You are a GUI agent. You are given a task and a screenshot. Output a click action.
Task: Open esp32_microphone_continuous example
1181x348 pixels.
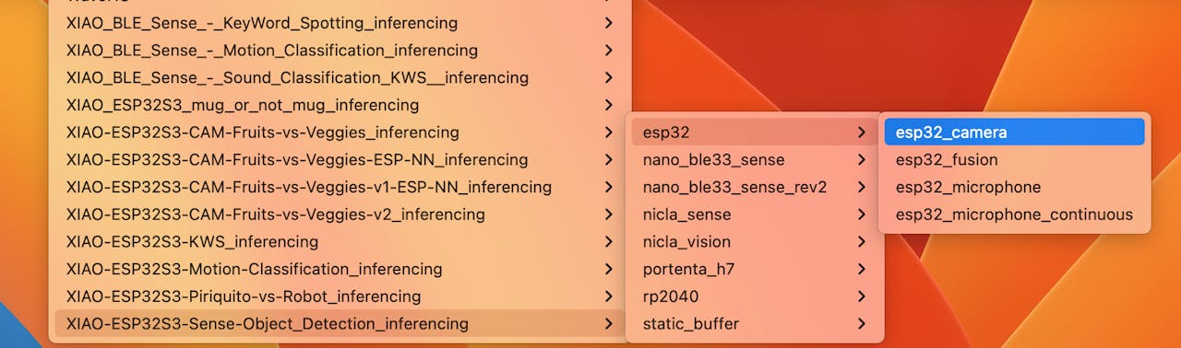[1014, 215]
